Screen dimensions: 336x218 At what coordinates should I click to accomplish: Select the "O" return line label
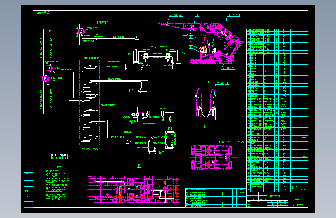point(41,31)
